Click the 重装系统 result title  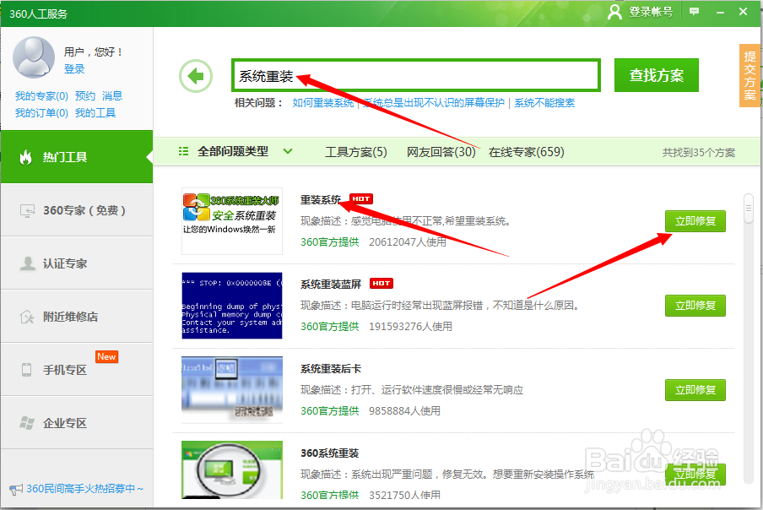coord(321,199)
